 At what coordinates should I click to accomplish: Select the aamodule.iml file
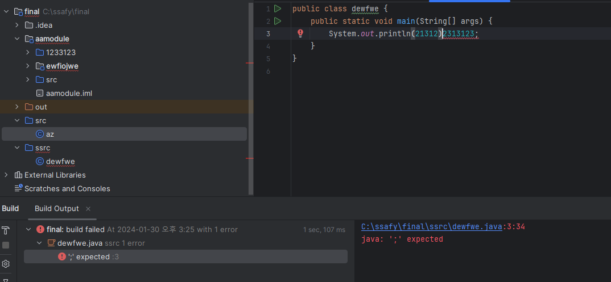pyautogui.click(x=69, y=93)
